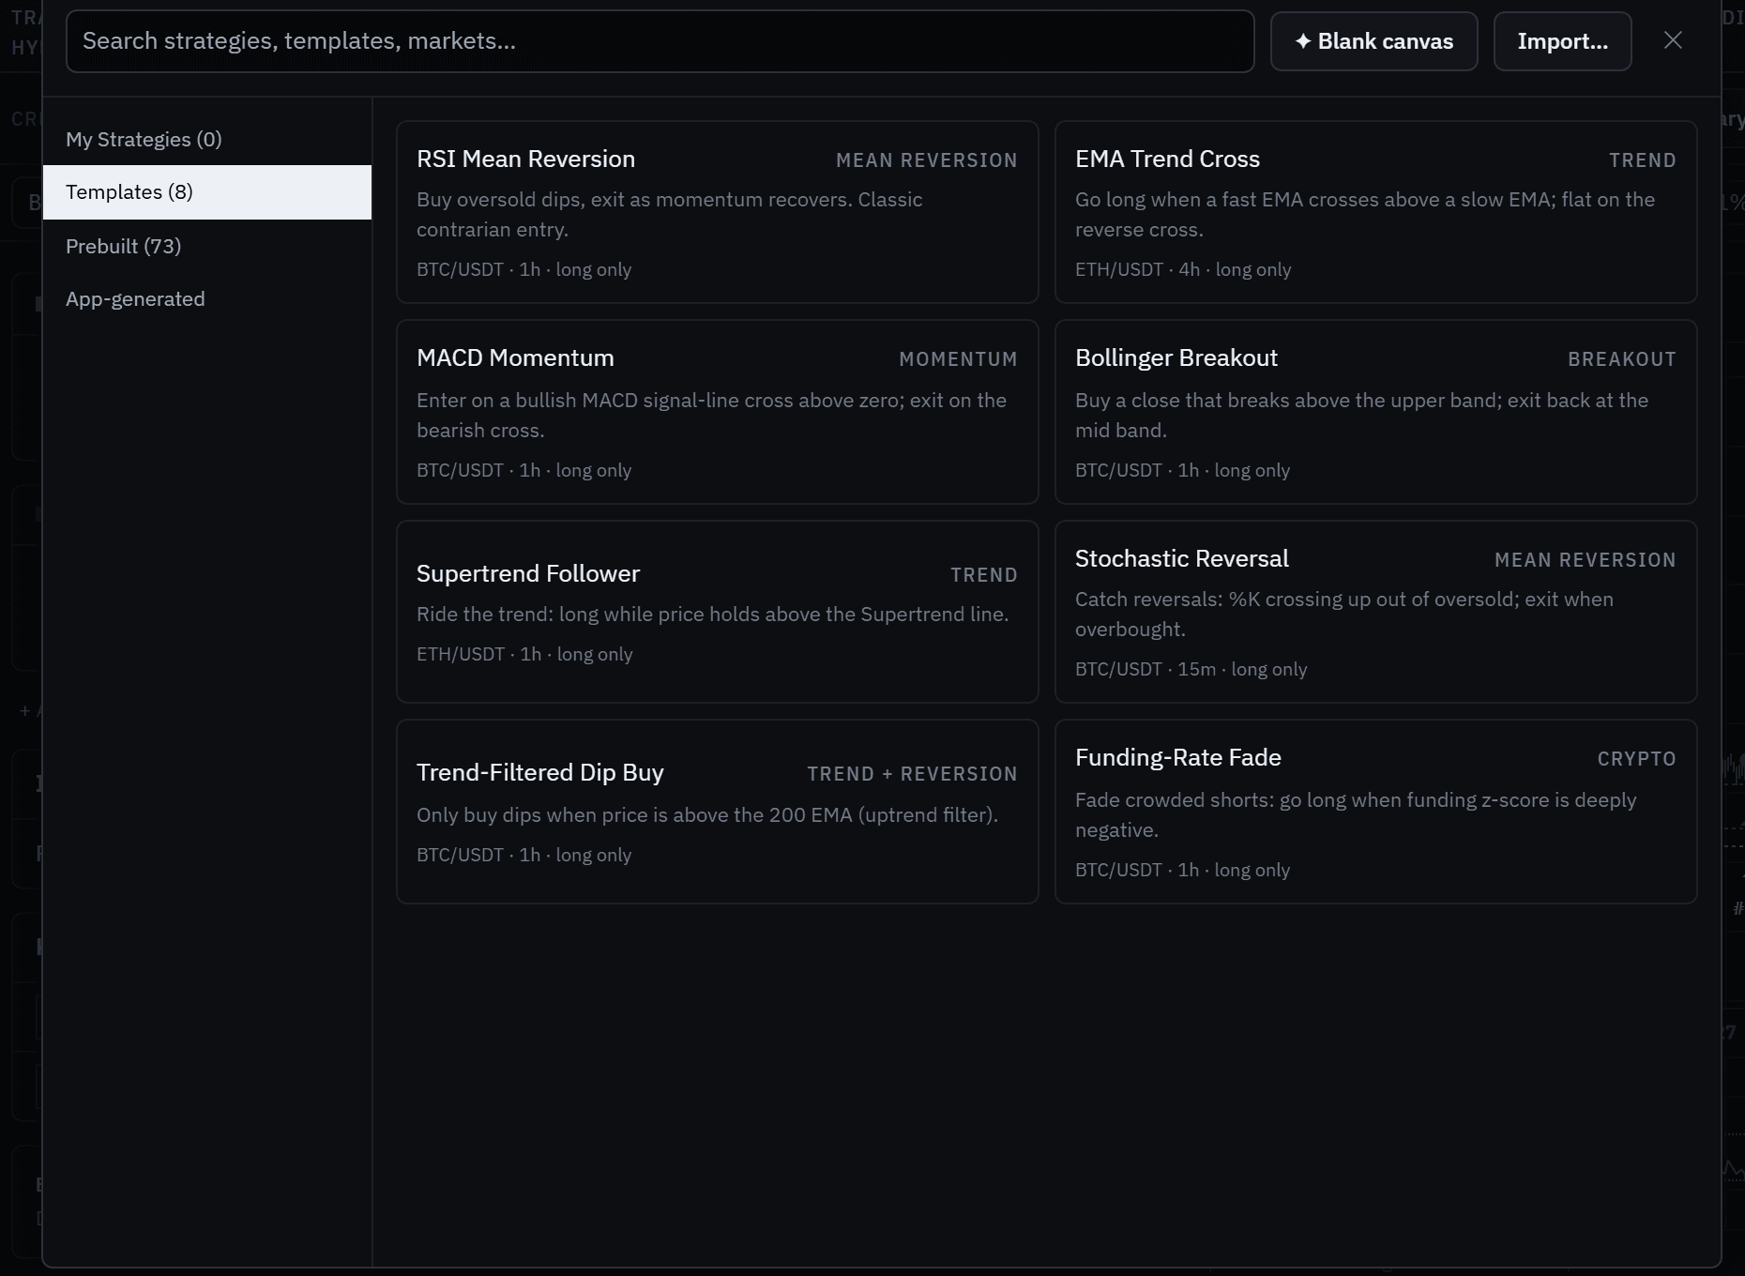Open the RSI Mean Reversion template
Viewport: 1745px width, 1276px height.
tap(718, 212)
